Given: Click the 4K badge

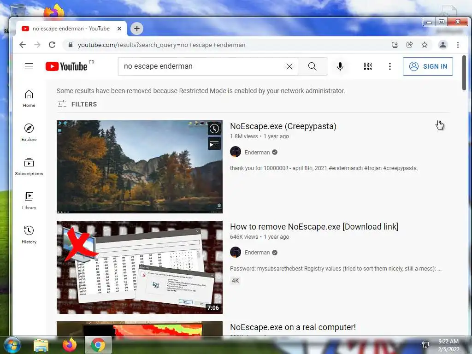Looking at the screenshot, I should coord(236,281).
